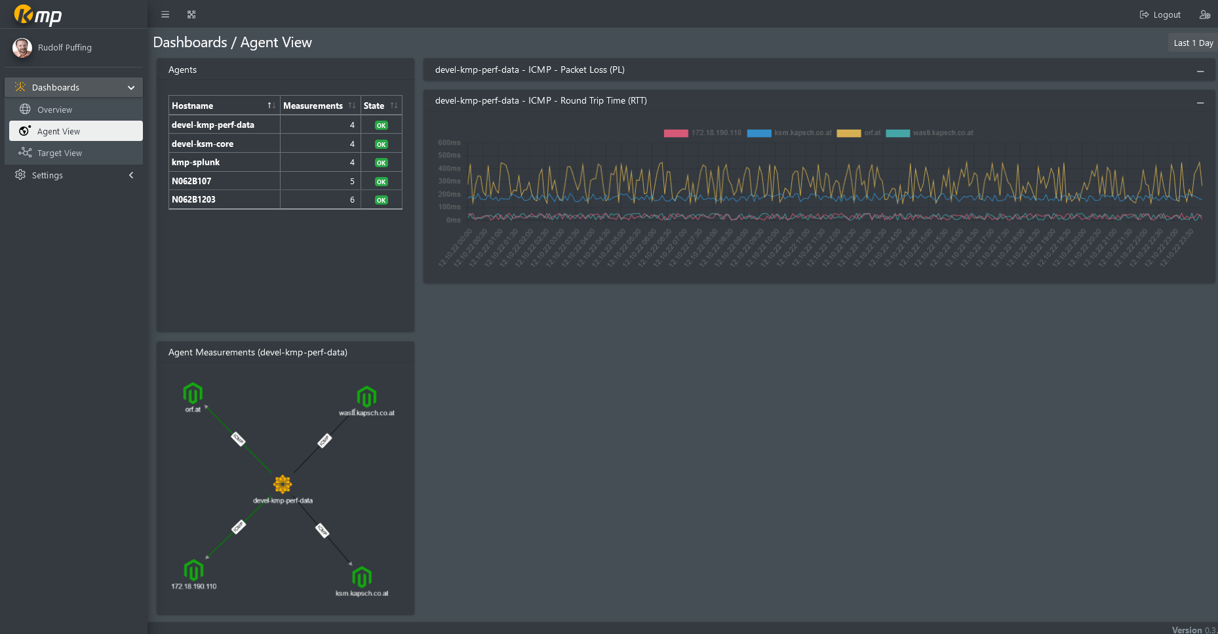Open the Target View page
1218x634 pixels.
pos(59,153)
